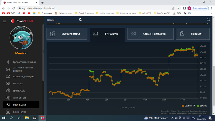Image resolution: width=215 pixels, height=121 pixels.
Task: Click the location pin icon on Позиция
Action: coord(182,33)
